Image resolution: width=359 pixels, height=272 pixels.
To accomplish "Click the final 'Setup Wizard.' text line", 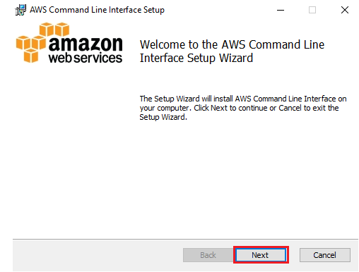I will coord(163,117).
